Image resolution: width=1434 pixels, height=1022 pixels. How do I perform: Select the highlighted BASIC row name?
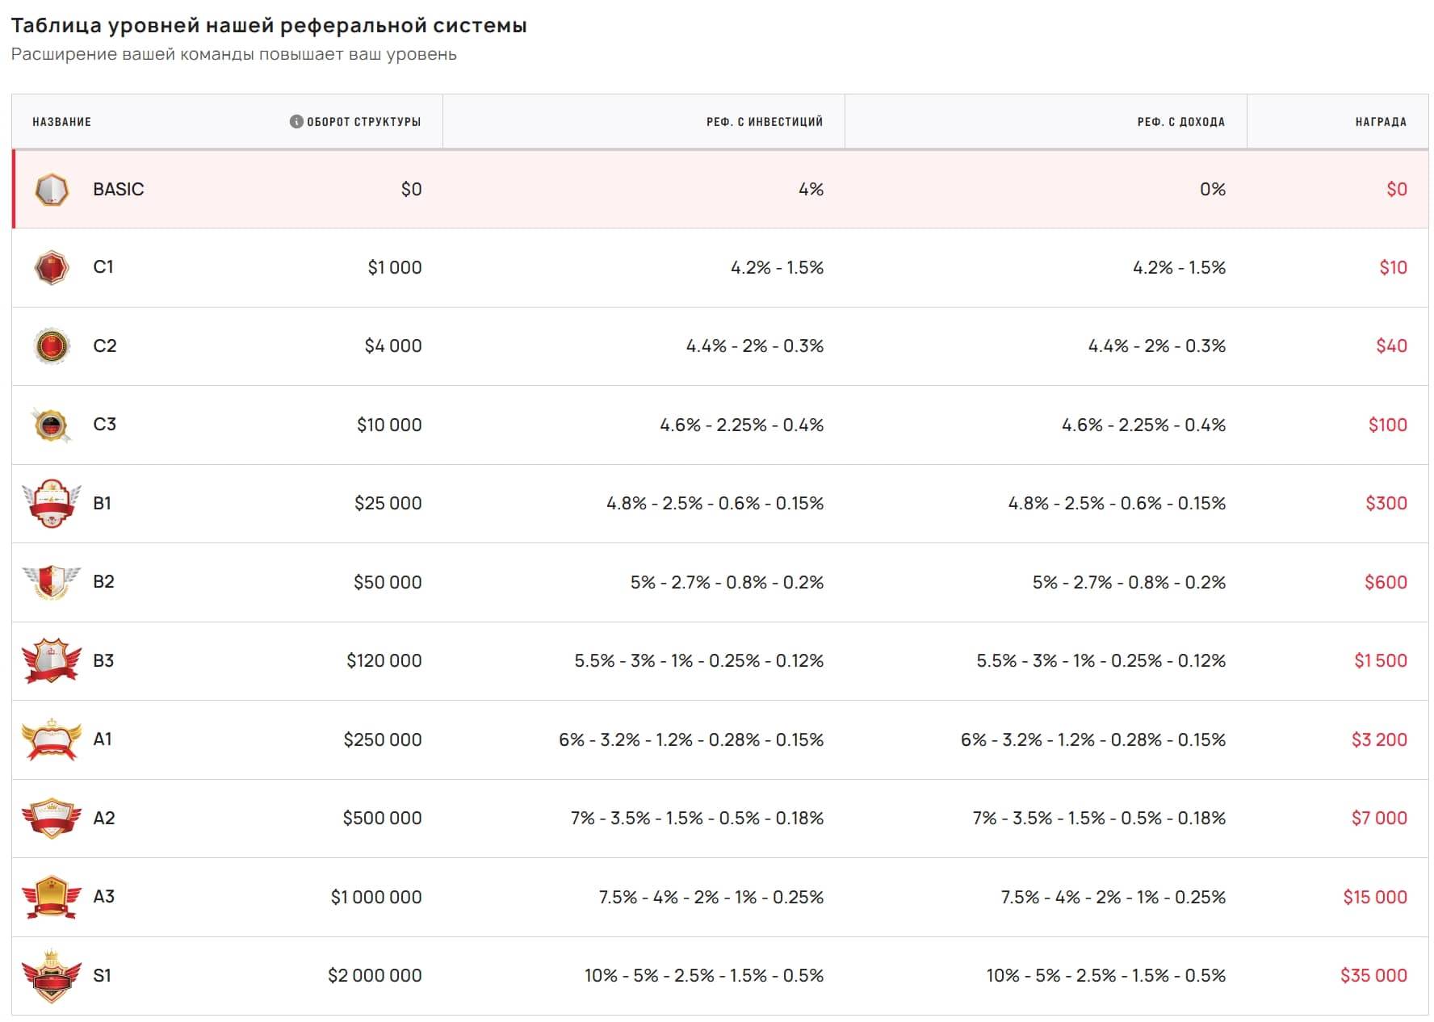(x=118, y=190)
